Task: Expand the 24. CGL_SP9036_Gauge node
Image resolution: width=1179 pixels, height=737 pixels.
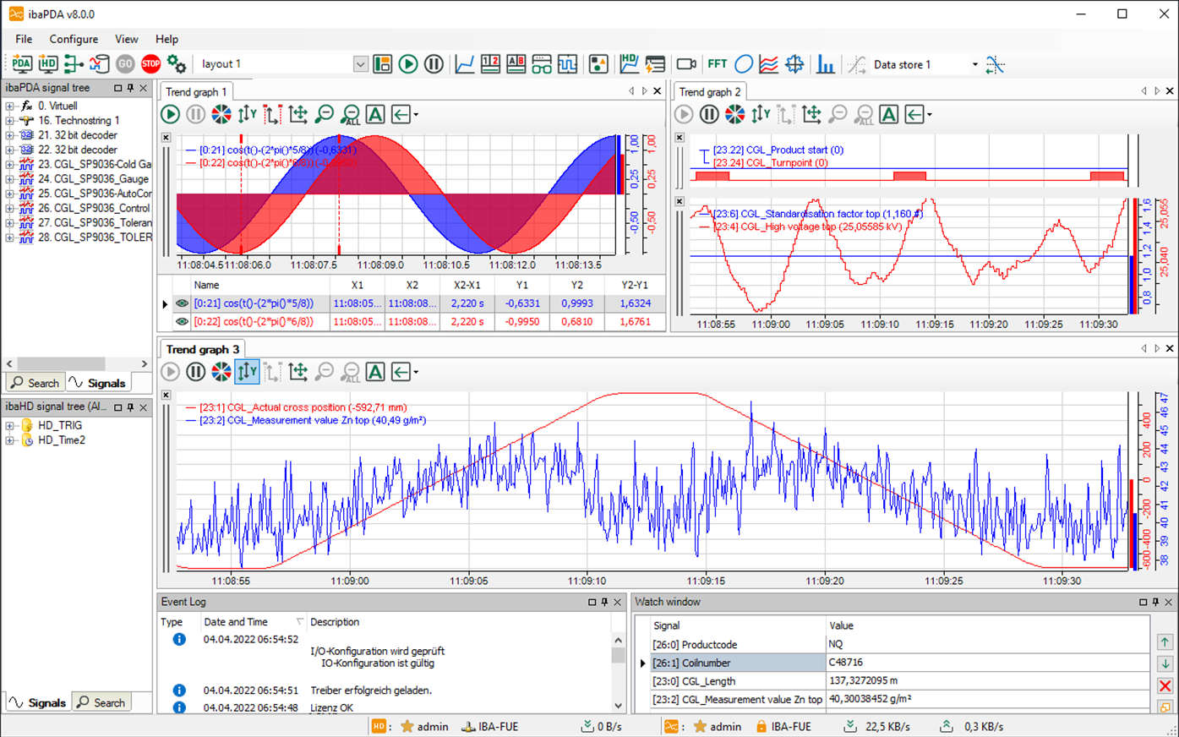Action: coord(9,179)
